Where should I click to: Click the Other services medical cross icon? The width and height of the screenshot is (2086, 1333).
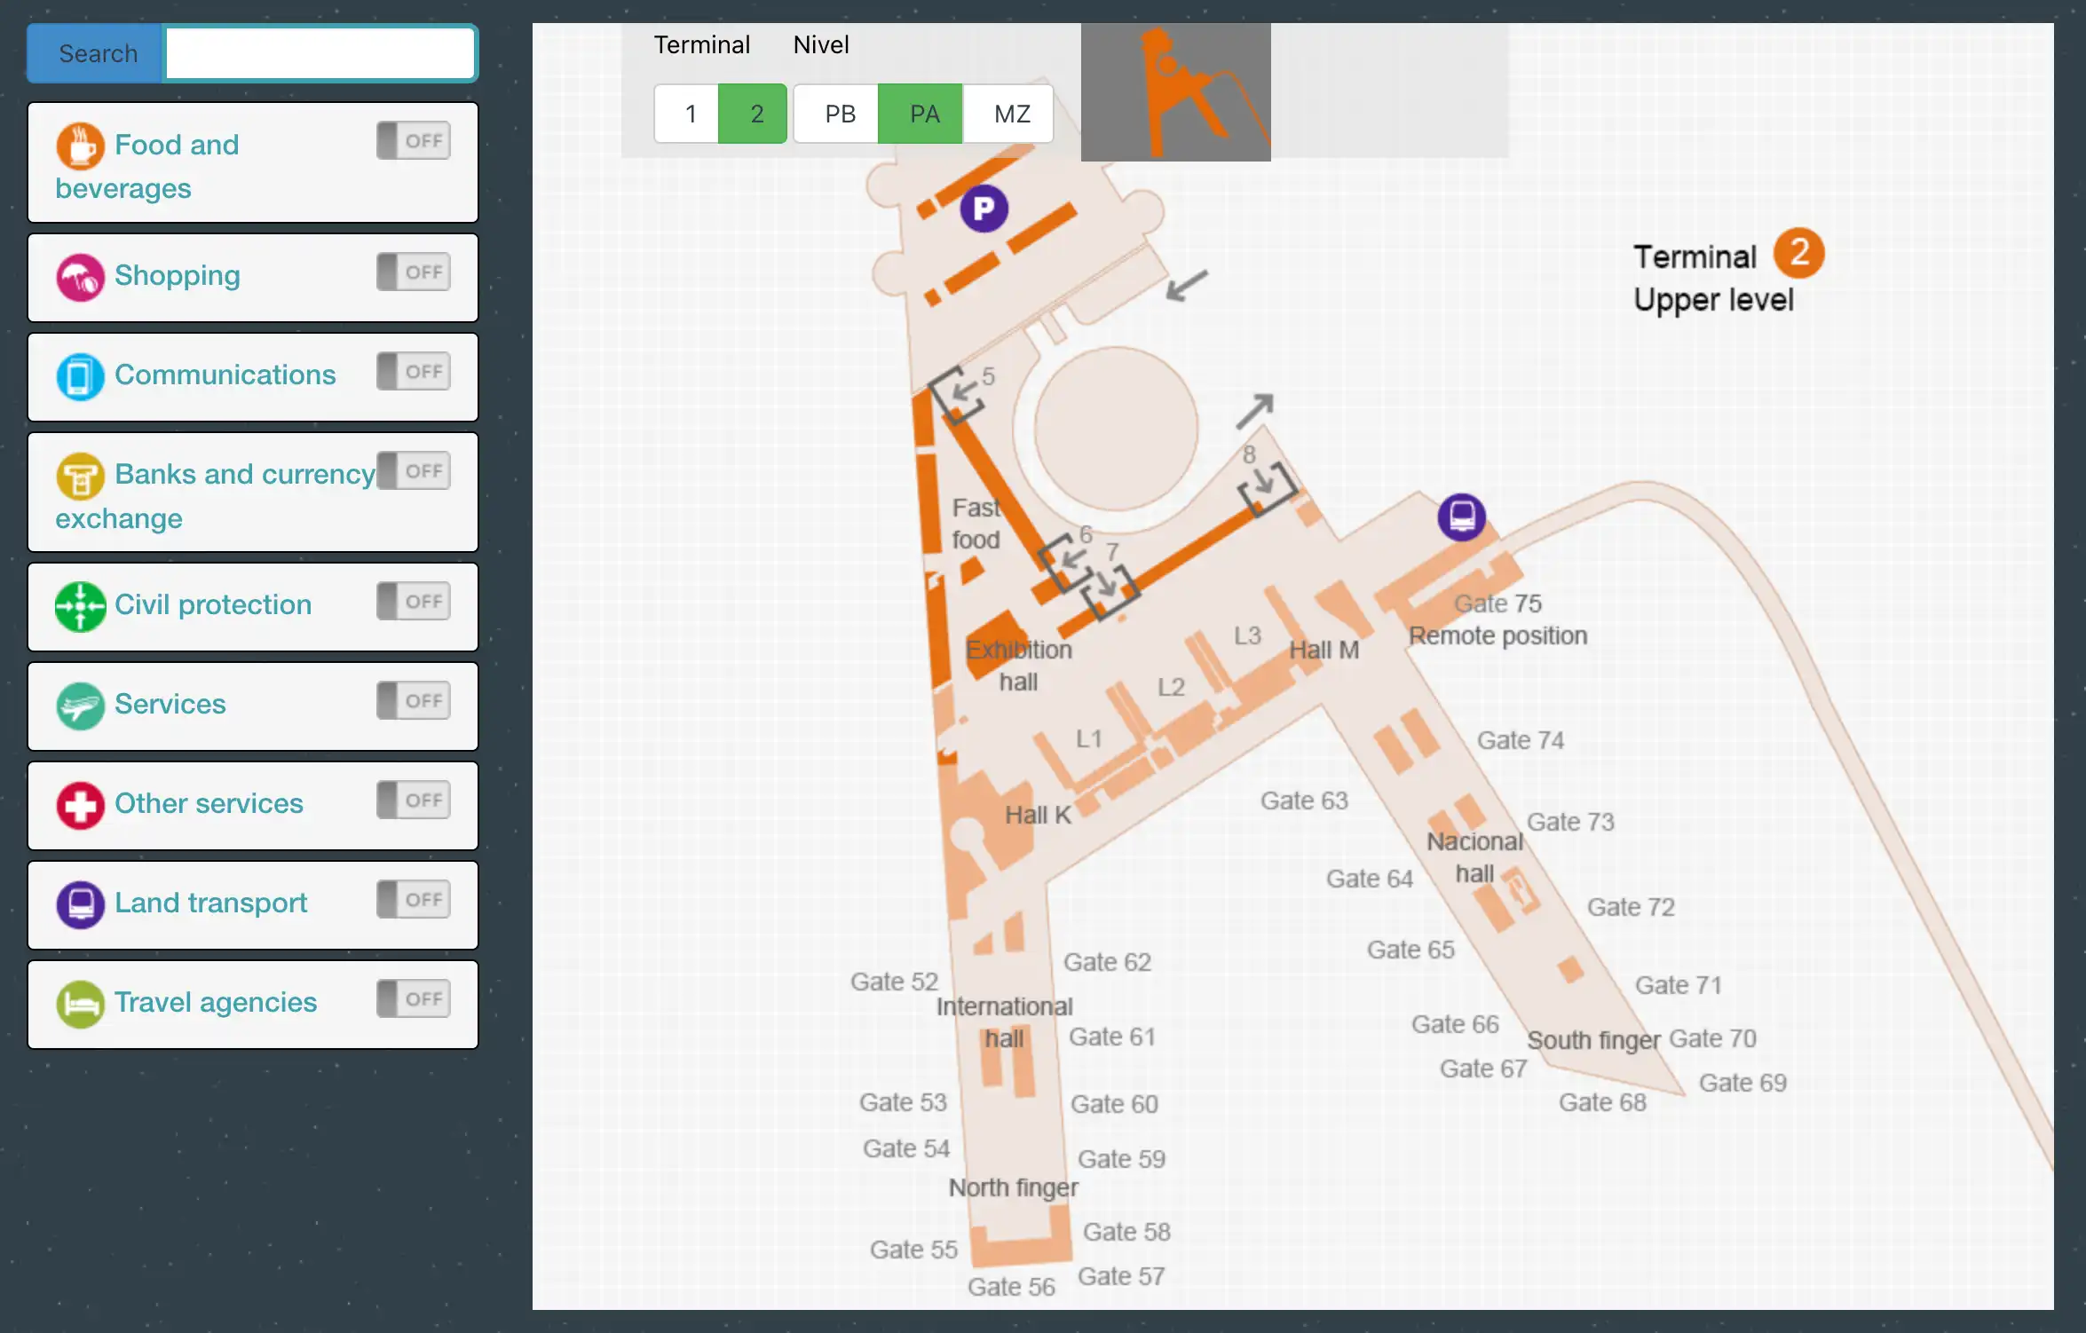tap(79, 805)
